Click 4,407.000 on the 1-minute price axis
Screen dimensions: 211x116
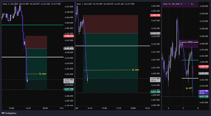[x=155, y=100]
